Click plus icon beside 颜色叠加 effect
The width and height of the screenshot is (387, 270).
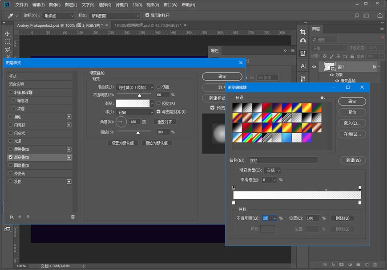tap(69, 149)
